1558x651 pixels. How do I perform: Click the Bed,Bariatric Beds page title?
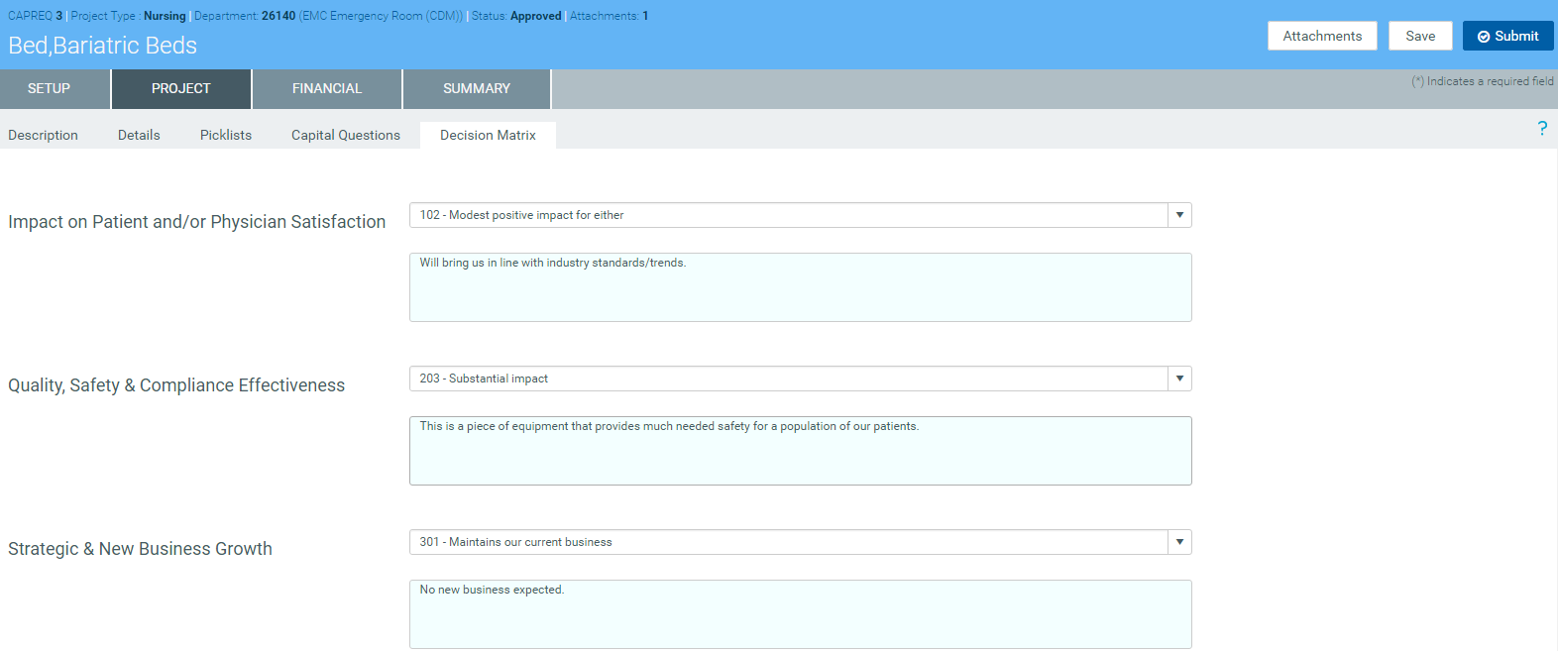click(x=103, y=46)
